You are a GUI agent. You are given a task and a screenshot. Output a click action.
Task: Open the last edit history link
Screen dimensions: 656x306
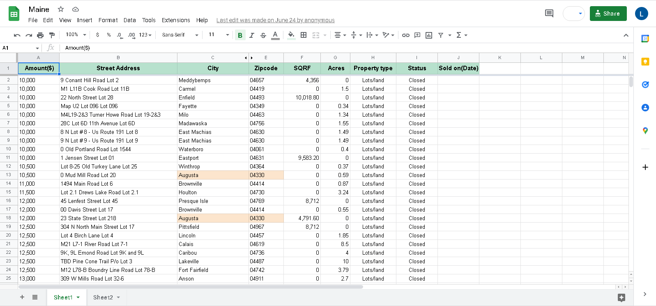(x=275, y=20)
